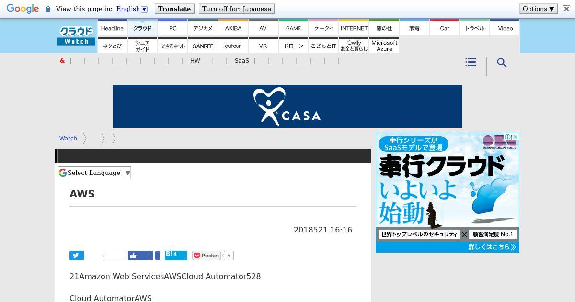This screenshot has width=575, height=302.
Task: Click the date text 2018521 16:16
Action: [323, 230]
